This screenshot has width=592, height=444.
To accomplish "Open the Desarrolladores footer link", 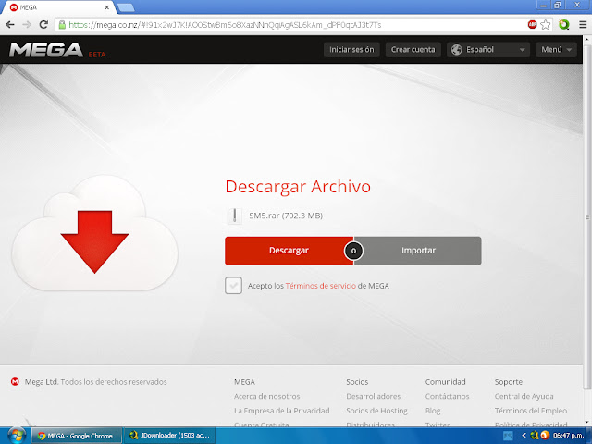I will 373,396.
